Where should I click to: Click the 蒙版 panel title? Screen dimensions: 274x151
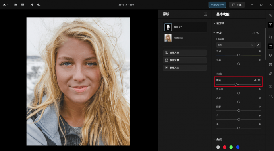[x=166, y=14]
